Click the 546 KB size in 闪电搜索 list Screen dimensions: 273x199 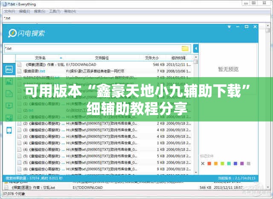[x=159, y=64]
